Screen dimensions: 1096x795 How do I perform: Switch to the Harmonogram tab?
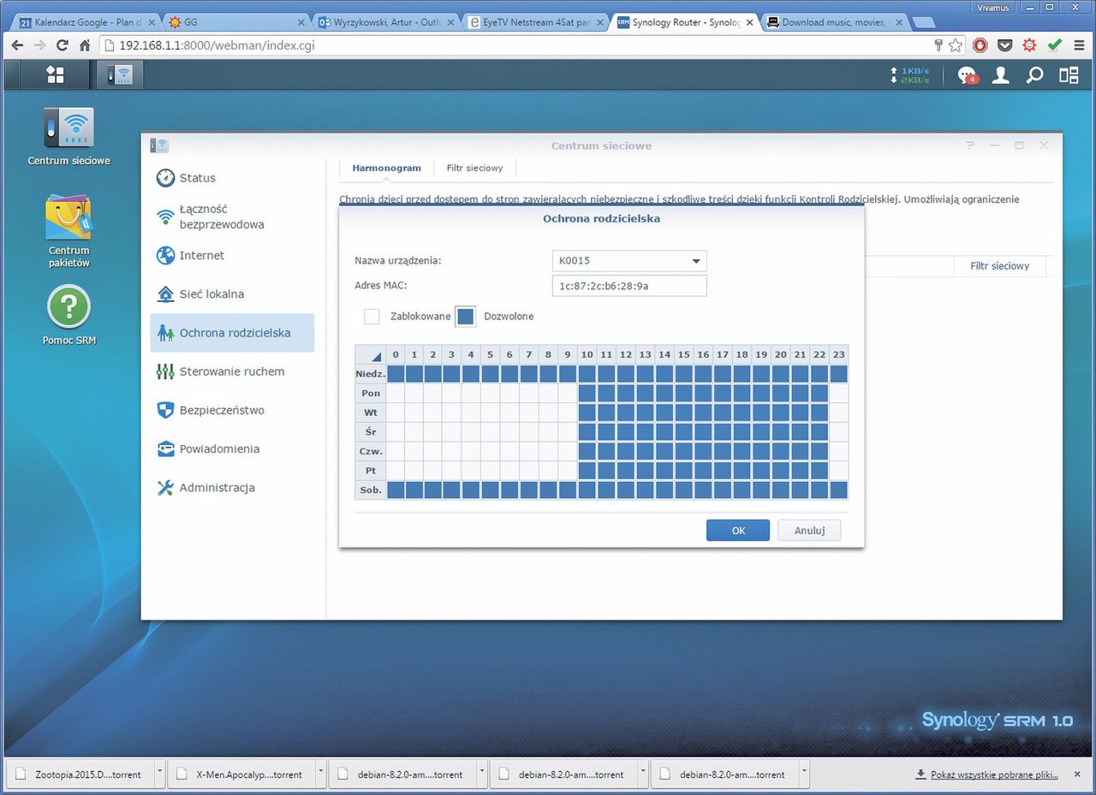tap(387, 169)
